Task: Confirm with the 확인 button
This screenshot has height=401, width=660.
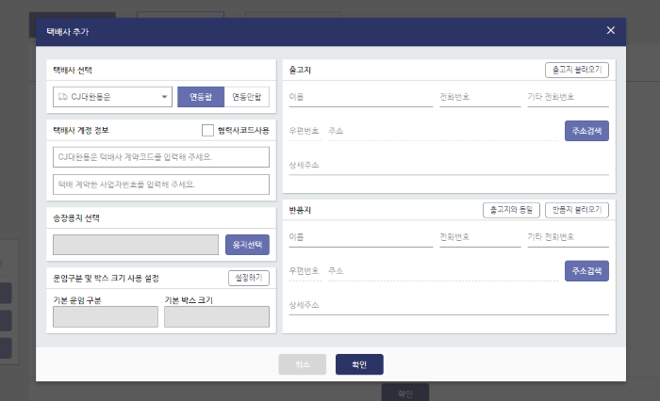Action: coord(359,364)
